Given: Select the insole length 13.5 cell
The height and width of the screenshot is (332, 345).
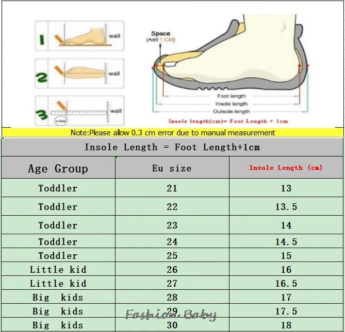Looking at the screenshot, I should pos(286,206).
